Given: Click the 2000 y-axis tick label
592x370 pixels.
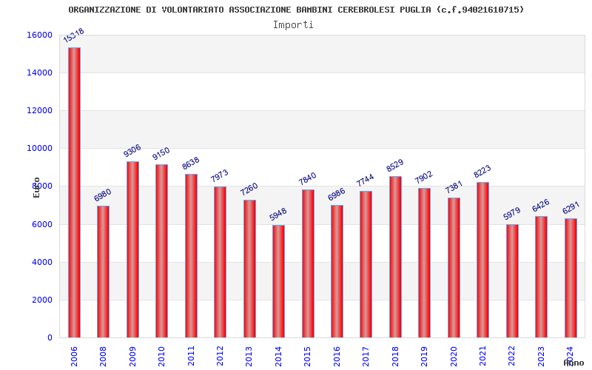Looking at the screenshot, I should [42, 300].
